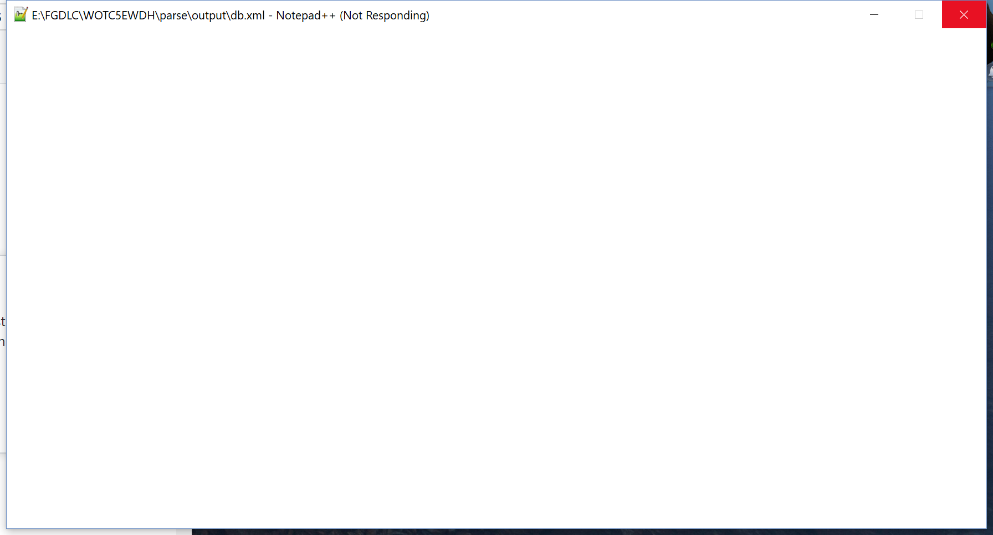The image size is (993, 535).
Task: Click the restore/maximize window control
Action: point(919,15)
